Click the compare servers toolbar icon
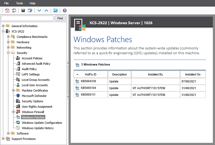This screenshot has height=145, width=215. (56, 10)
